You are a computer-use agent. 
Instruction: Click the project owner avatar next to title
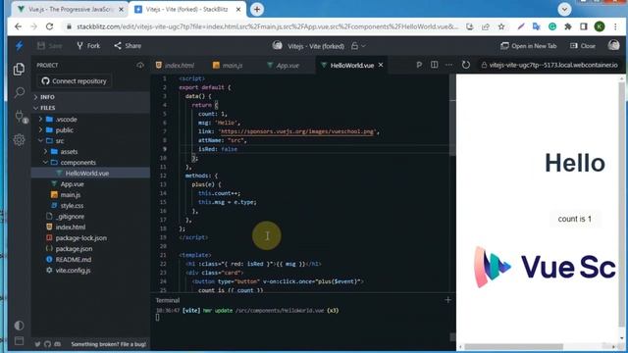pos(278,46)
